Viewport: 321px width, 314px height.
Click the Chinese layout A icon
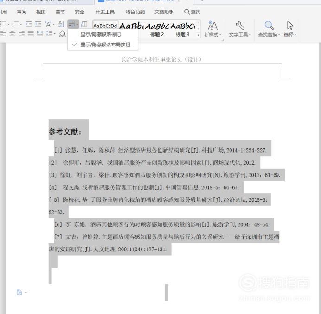click(48, 24)
